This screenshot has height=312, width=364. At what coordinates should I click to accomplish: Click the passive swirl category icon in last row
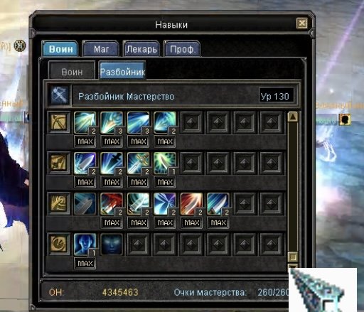(x=59, y=244)
